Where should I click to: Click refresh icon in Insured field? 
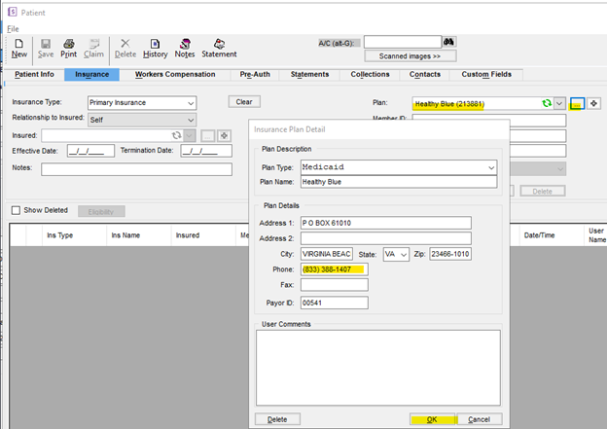pyautogui.click(x=176, y=135)
